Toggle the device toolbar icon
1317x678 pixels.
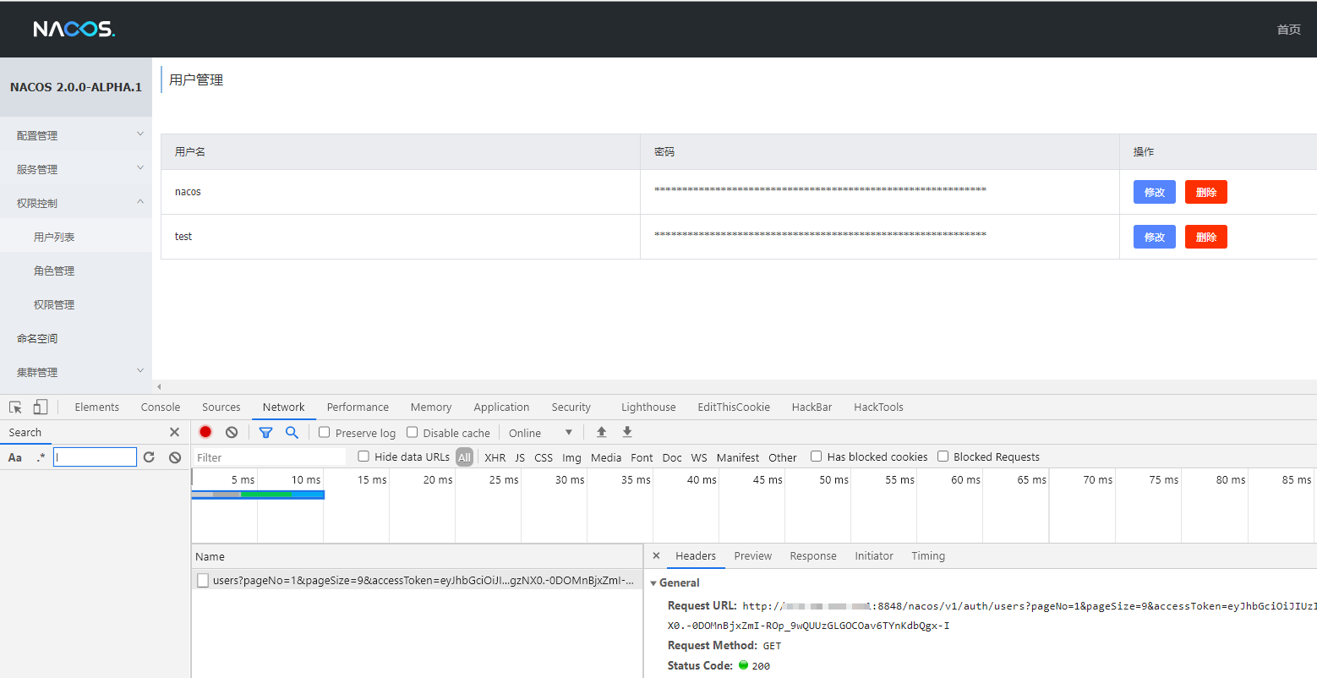tap(41, 407)
